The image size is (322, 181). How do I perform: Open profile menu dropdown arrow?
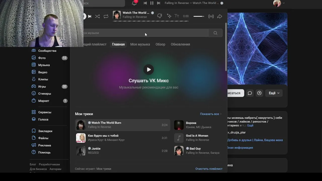click(284, 3)
